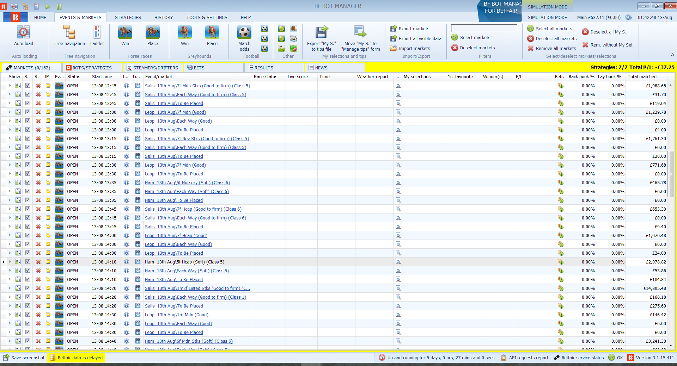Expand the Leop 13:00 7f Mdn (Good) row
The image size is (677, 366).
click(x=10, y=112)
